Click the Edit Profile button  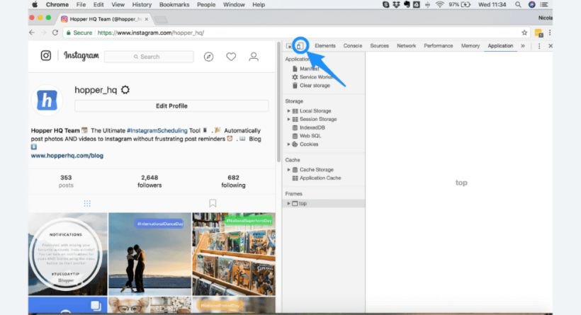(x=171, y=106)
